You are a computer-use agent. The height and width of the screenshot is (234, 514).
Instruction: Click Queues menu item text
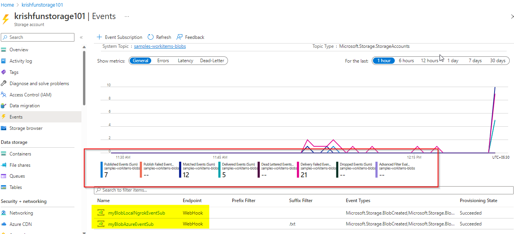(x=17, y=176)
